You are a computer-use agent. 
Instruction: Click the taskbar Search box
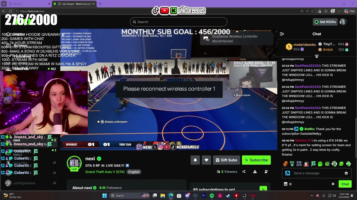(x=129, y=196)
